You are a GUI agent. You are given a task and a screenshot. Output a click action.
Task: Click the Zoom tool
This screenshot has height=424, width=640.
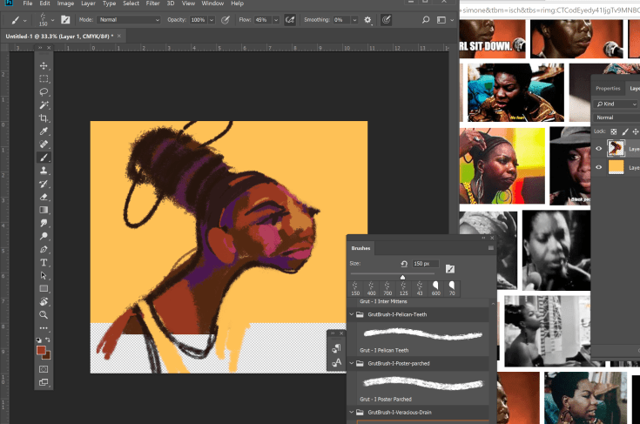click(44, 314)
